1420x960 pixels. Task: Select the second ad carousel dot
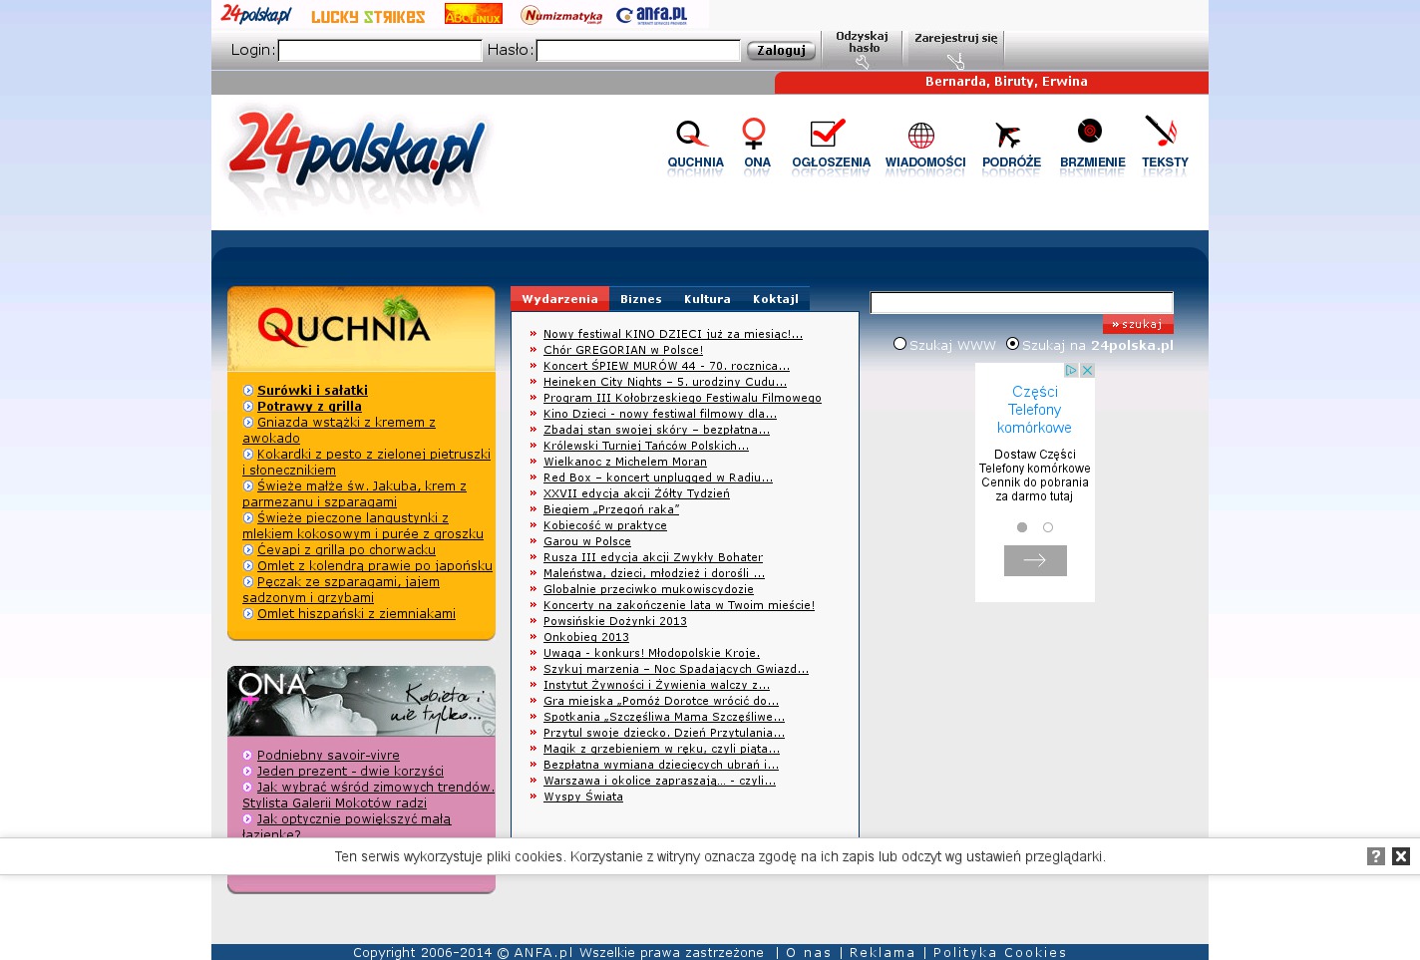[1048, 527]
